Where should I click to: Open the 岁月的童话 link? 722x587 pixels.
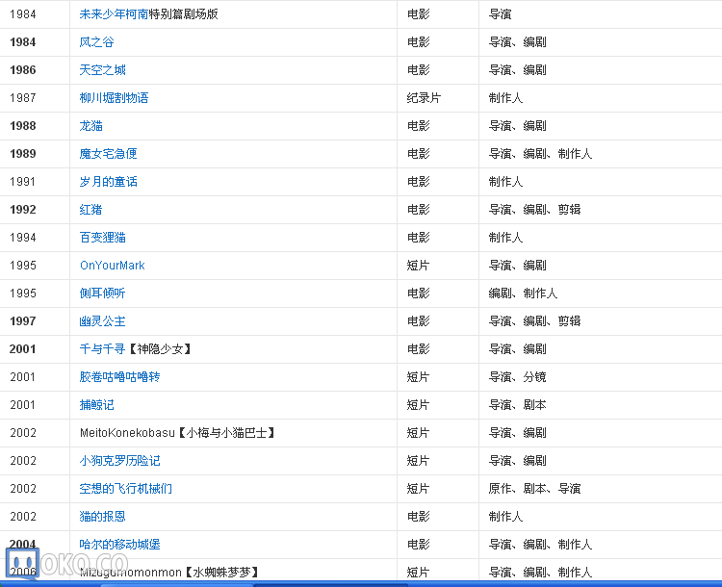pos(108,182)
